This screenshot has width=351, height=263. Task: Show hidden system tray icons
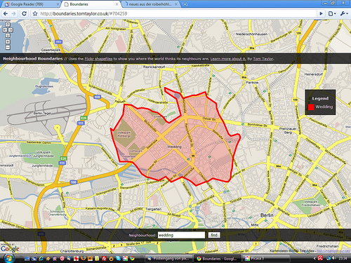pos(314,258)
